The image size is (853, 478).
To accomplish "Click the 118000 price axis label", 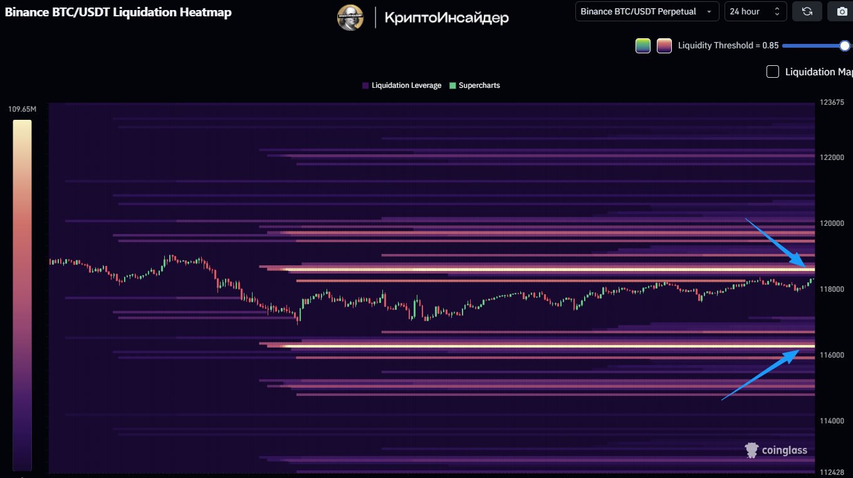I will [831, 289].
